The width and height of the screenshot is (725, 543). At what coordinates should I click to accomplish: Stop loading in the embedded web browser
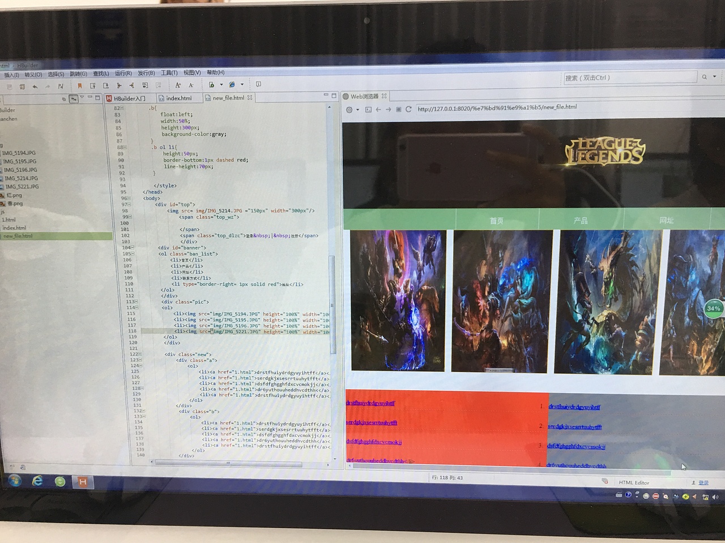coord(398,109)
